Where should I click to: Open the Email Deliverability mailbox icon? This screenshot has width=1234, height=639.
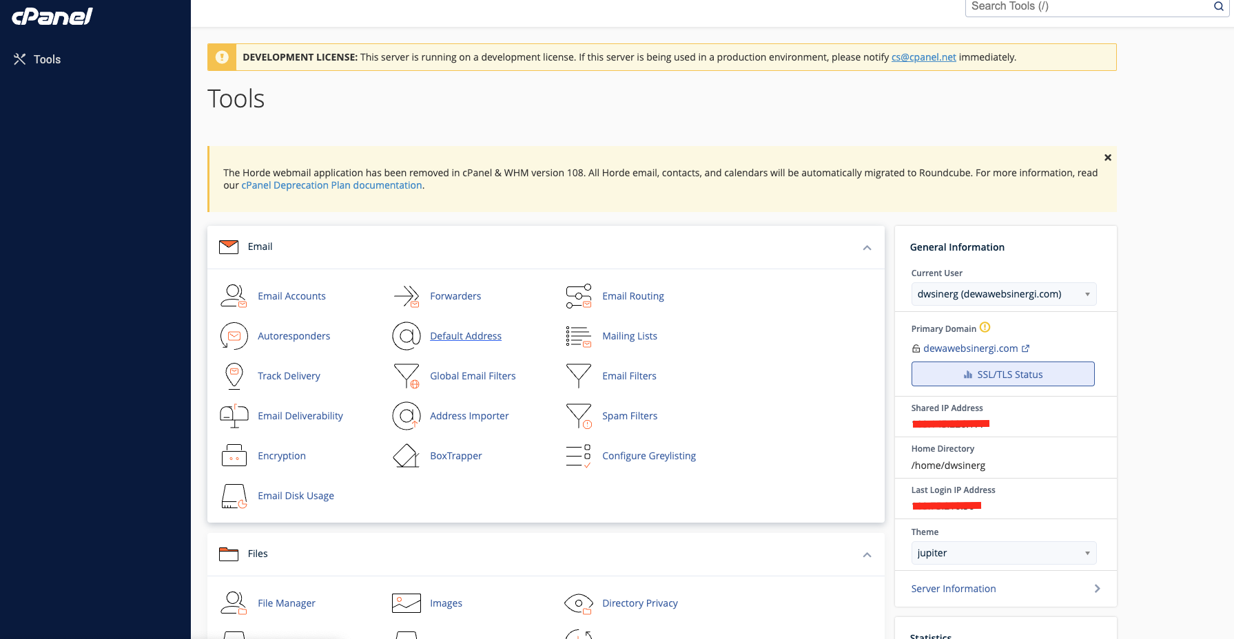tap(234, 416)
